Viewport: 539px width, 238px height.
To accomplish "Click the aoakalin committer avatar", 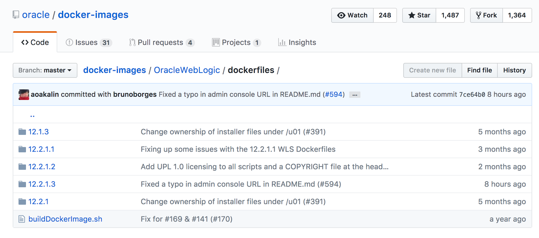I will 24,94.
